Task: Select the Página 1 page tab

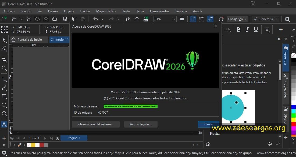Action: 74,138
